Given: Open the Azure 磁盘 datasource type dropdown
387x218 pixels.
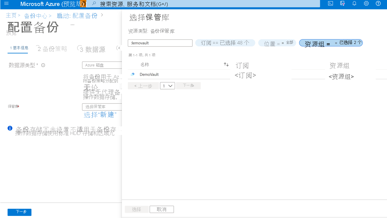Looking at the screenshot, I should click(102, 65).
